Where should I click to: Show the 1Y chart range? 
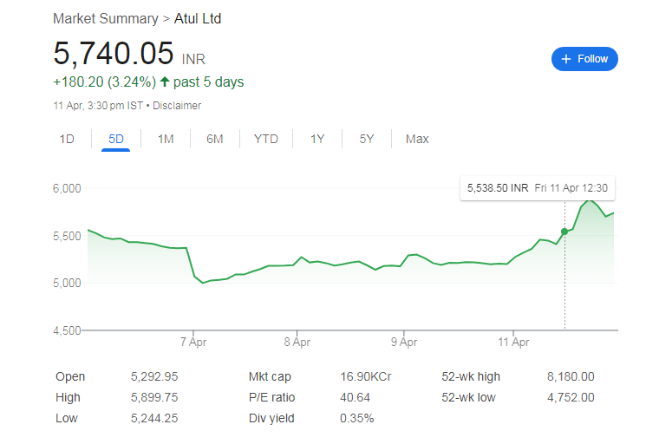[317, 139]
